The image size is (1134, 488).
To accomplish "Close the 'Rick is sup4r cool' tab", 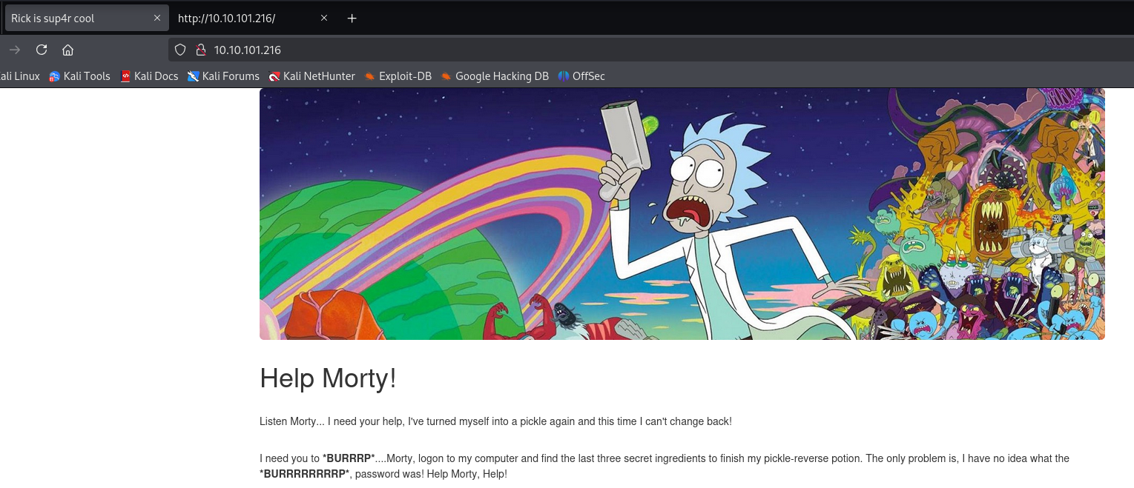I will click(x=157, y=18).
